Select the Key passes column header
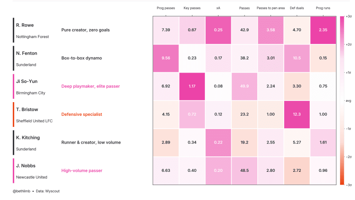 192,8
